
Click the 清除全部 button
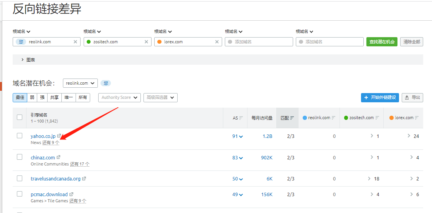[x=412, y=42]
